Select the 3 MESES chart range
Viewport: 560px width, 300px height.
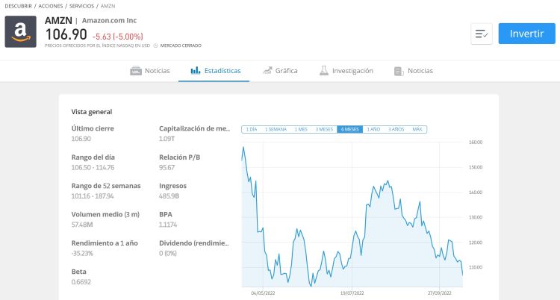point(324,129)
